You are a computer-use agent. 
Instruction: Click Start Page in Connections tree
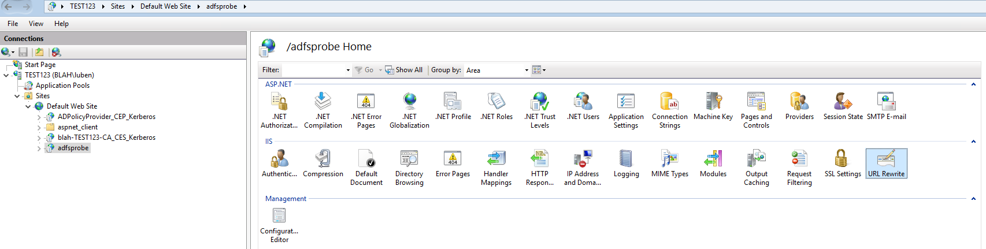coord(40,65)
